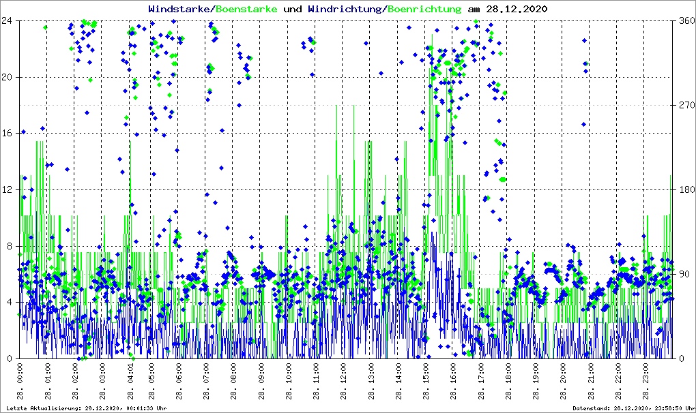Image resolution: width=696 pixels, height=413 pixels.
Task: Select the 12 label on left axis
Action: pyautogui.click(x=8, y=189)
